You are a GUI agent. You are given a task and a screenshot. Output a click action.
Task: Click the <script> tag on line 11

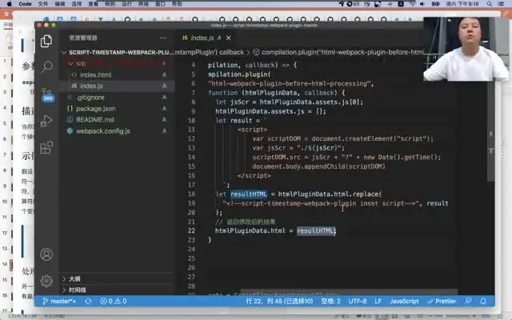pyautogui.click(x=253, y=130)
